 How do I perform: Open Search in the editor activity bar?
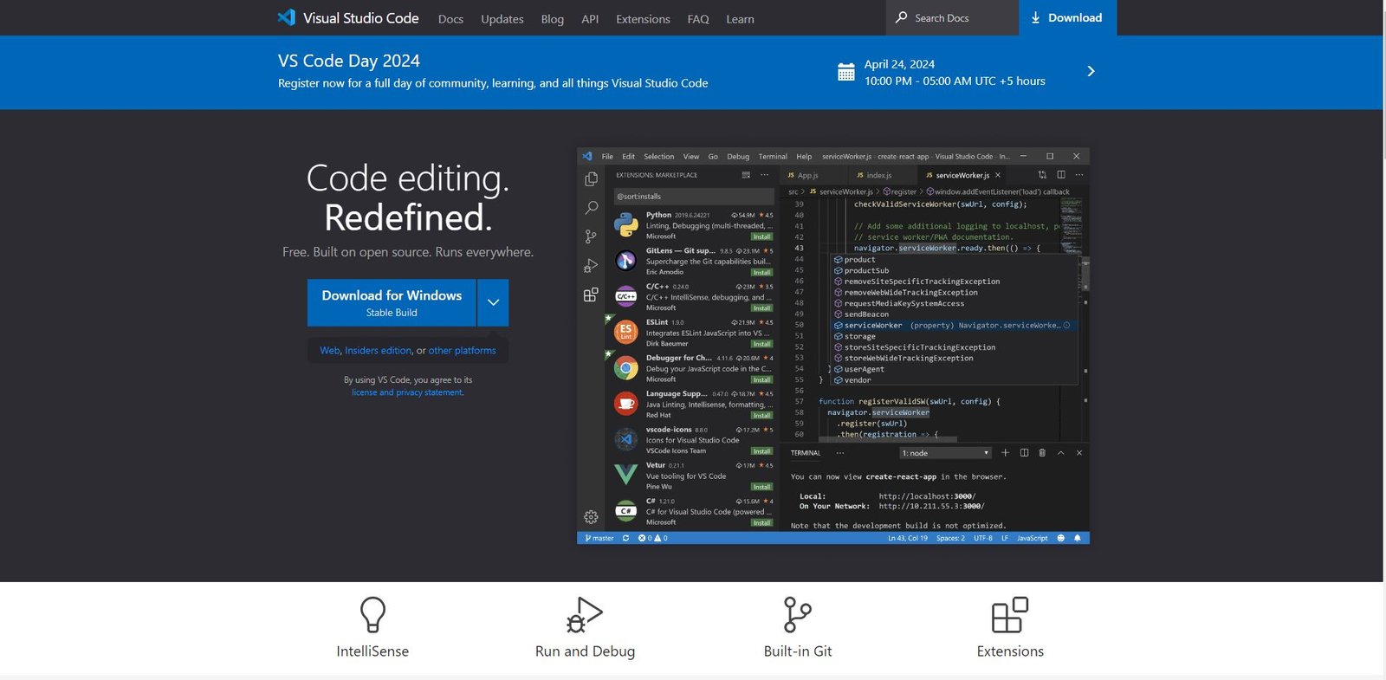tap(591, 208)
